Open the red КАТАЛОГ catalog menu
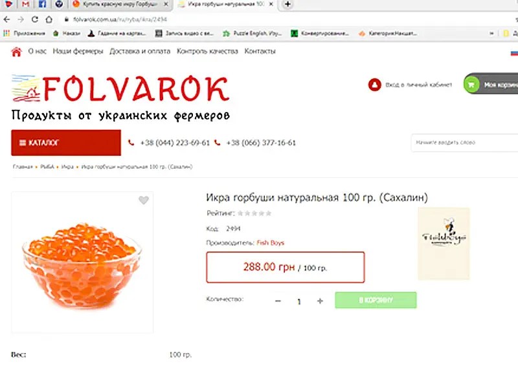The image size is (518, 366). click(66, 142)
